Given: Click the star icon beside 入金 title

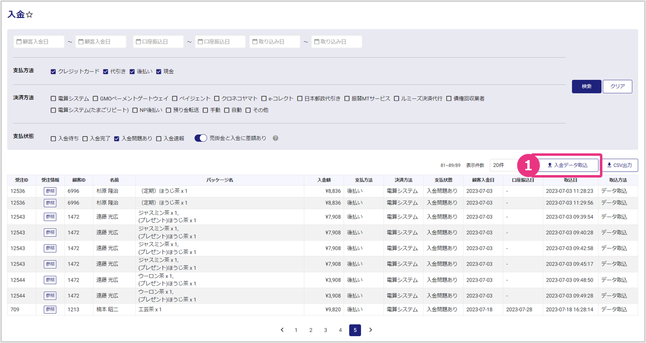Looking at the screenshot, I should [30, 15].
